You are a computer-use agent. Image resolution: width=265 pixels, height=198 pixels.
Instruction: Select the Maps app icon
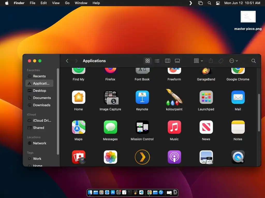tap(78, 127)
